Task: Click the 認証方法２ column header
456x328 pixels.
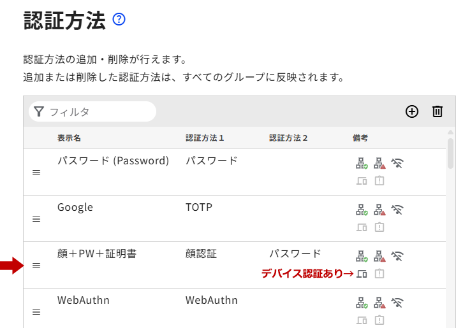Action: (288, 138)
